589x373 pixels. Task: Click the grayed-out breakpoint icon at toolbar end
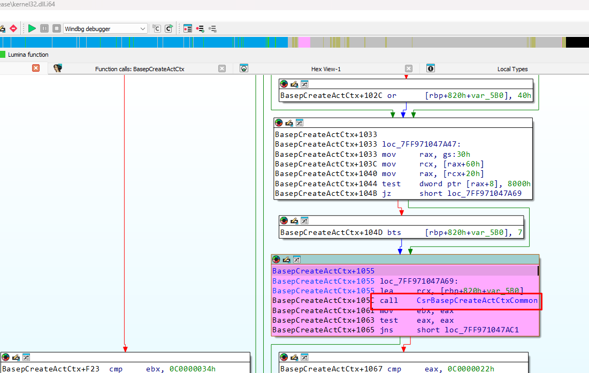212,28
